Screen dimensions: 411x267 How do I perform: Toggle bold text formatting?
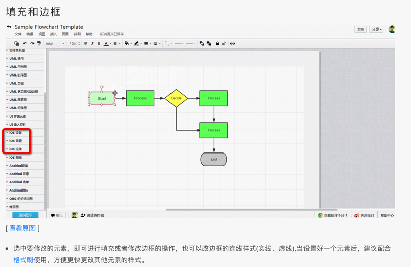[85, 43]
